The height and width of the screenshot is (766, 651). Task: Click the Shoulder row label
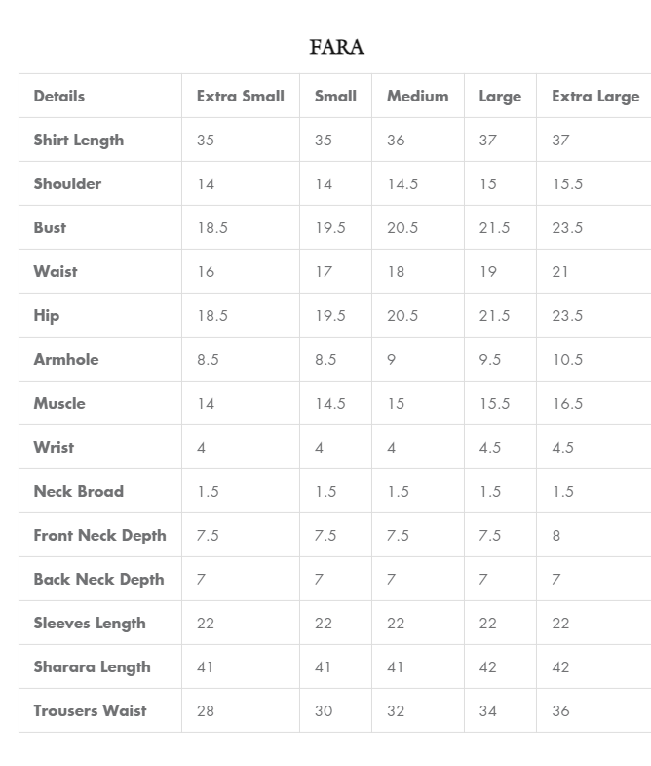pyautogui.click(x=67, y=183)
